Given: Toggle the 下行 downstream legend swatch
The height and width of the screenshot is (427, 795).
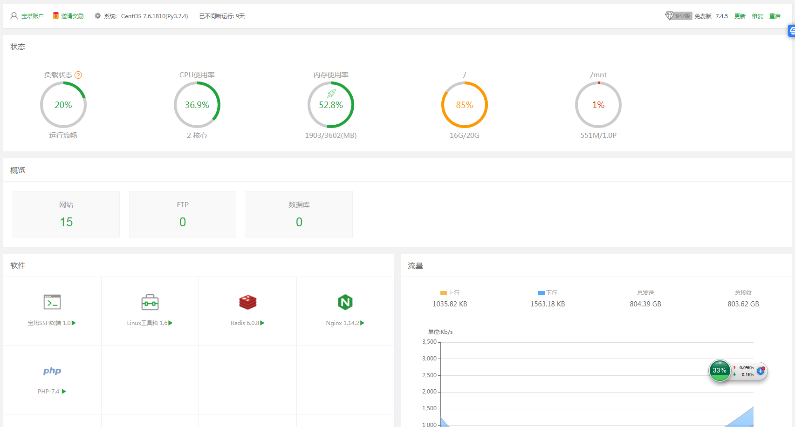Looking at the screenshot, I should tap(541, 293).
